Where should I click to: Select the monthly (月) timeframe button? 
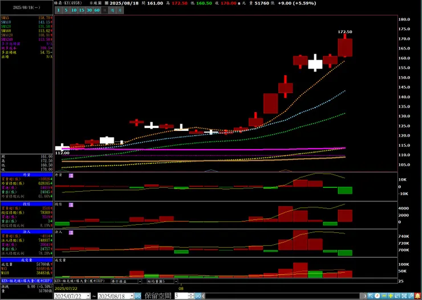120,10
